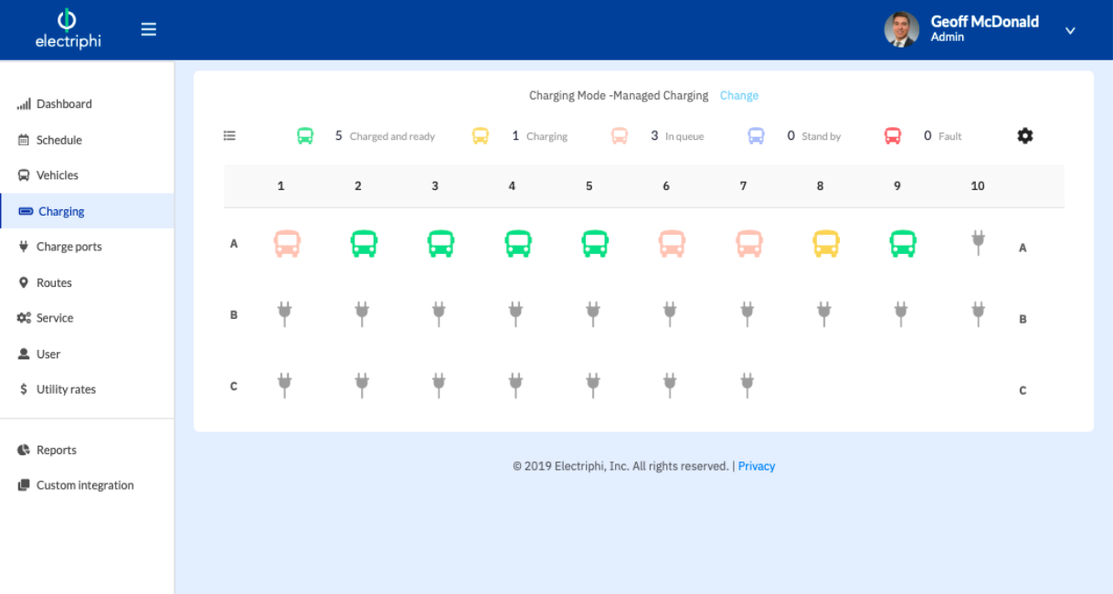This screenshot has height=594, width=1113.
Task: Click the Geoff McDonald name
Action: (984, 22)
